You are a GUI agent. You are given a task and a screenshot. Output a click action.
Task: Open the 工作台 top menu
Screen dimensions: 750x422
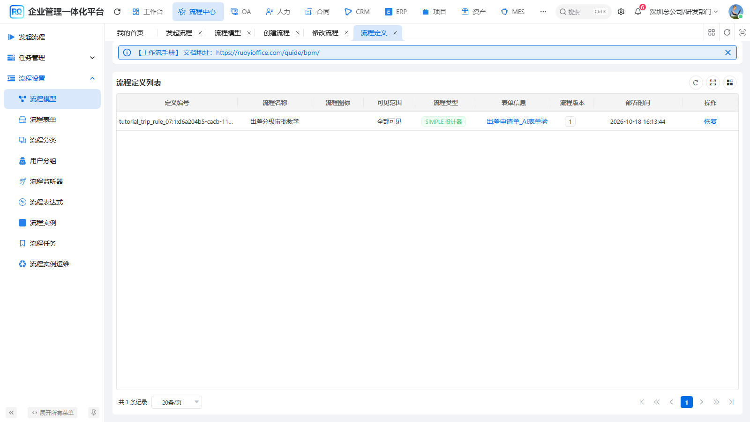coord(148,12)
